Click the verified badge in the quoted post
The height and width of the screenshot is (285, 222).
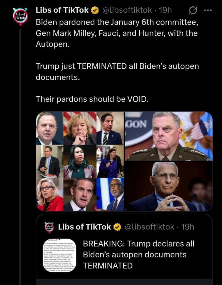click(117, 227)
